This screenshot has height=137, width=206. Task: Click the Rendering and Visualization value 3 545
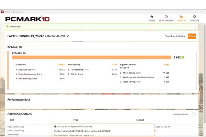pyautogui.click(x=167, y=77)
